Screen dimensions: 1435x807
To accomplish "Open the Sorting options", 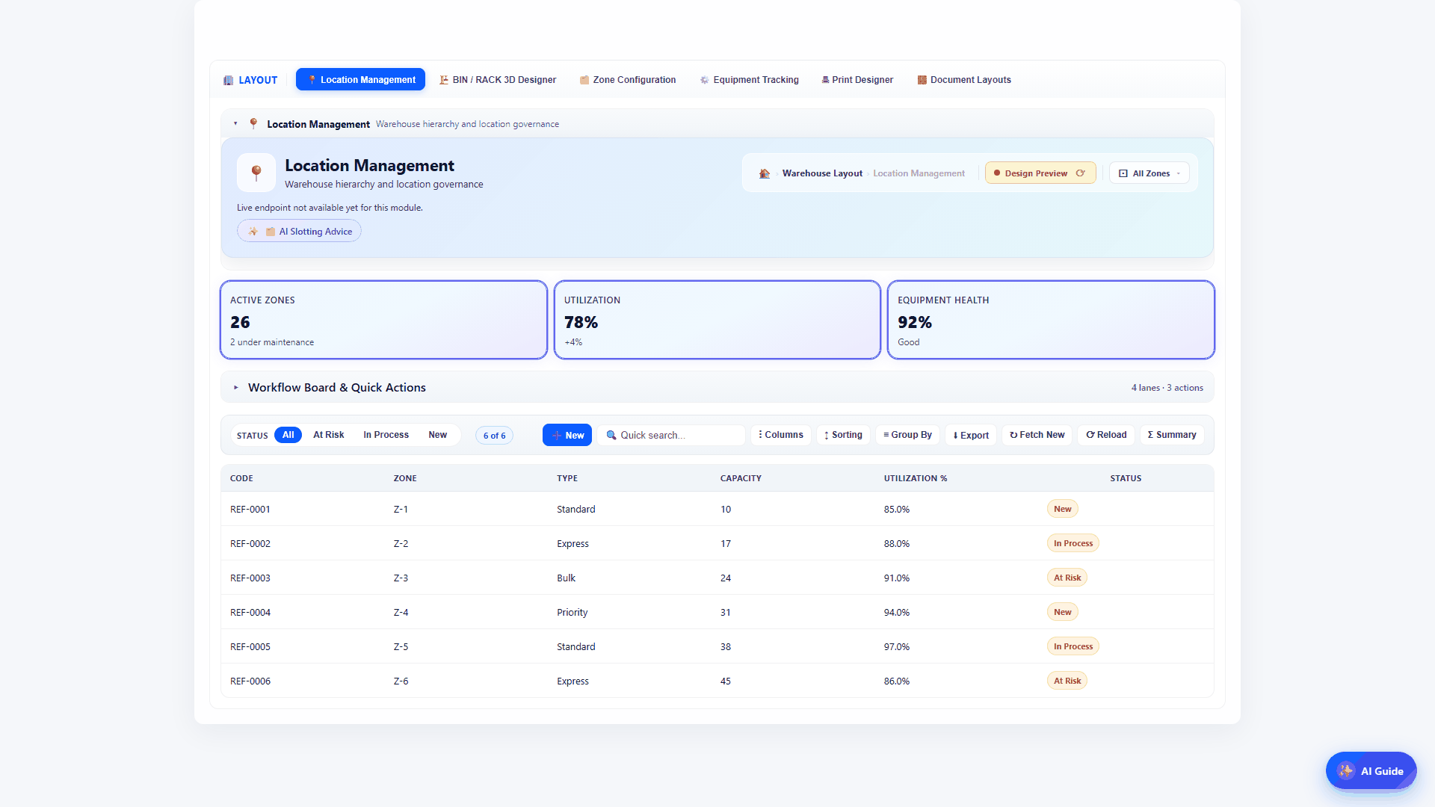I will 843,435.
